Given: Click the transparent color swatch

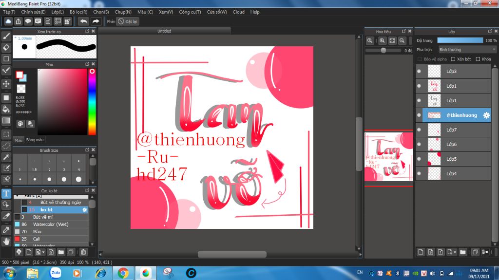Looking at the screenshot, I should (21, 89).
